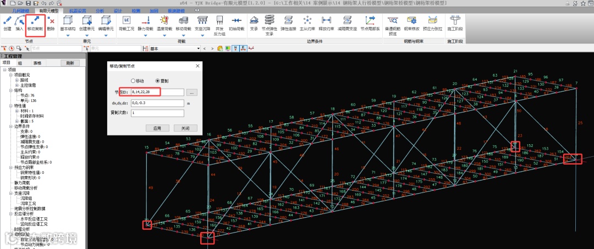
Task: Open the 并发反力组 tool
Action: coord(219,26)
